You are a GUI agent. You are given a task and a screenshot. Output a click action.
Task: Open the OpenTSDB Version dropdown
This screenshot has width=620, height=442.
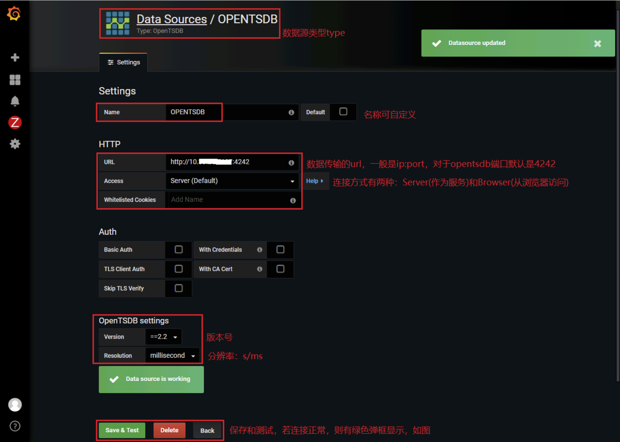pyautogui.click(x=163, y=337)
